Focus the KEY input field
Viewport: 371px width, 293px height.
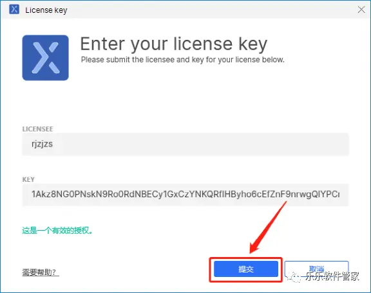(x=185, y=195)
